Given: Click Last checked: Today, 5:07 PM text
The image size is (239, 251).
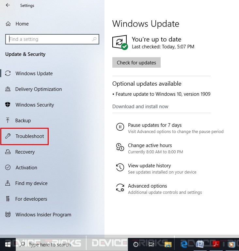Looking at the screenshot, I should click(163, 47).
